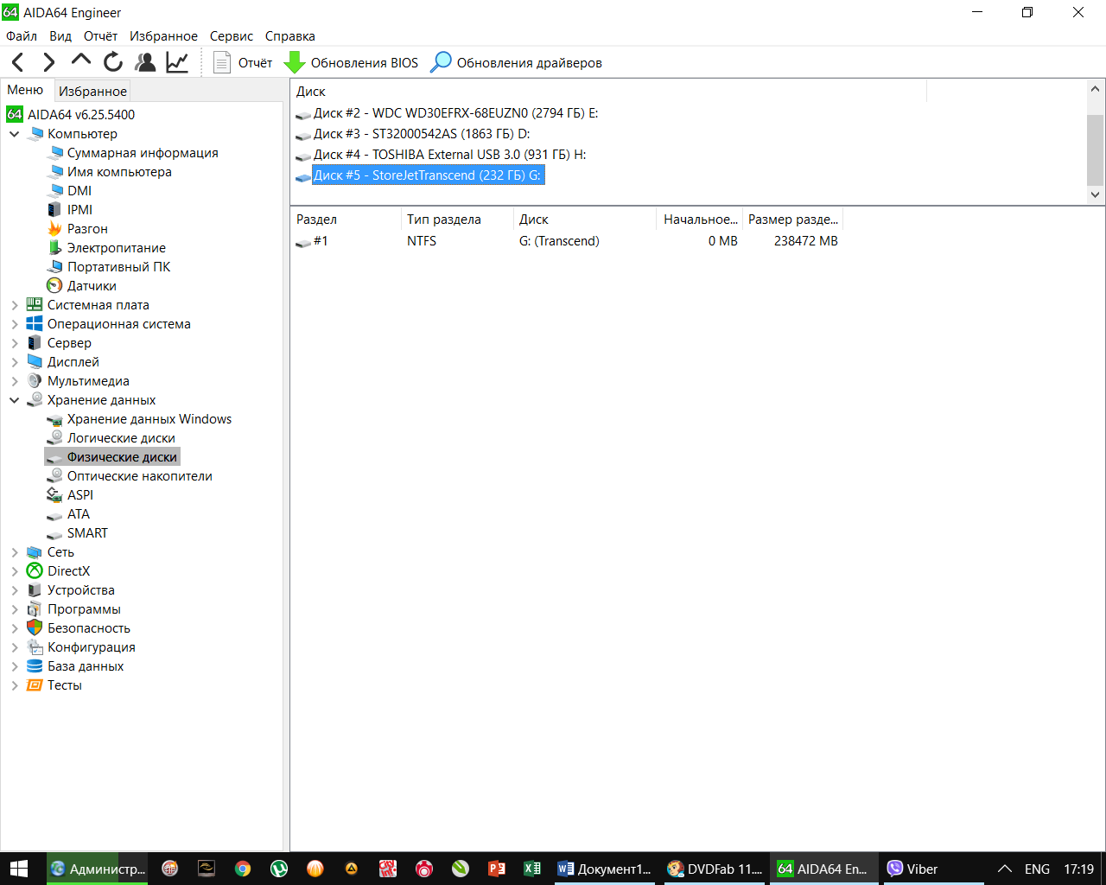This screenshot has width=1106, height=885.
Task: Expand the Сервер node
Action: coord(15,343)
